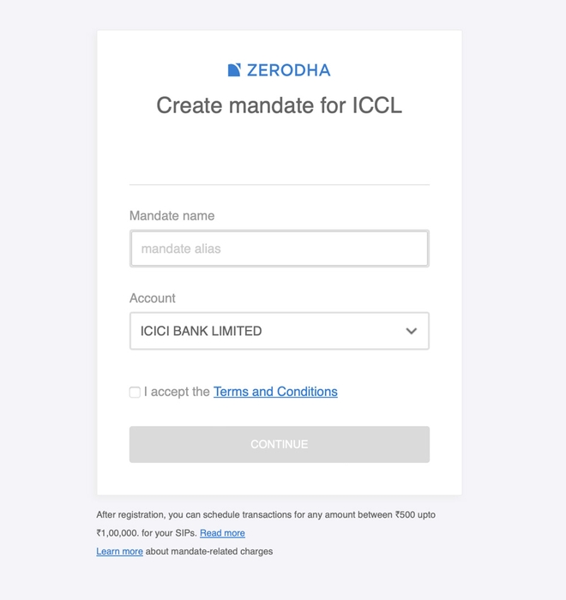This screenshot has height=600, width=566.
Task: Tick the Terms and Conditions checkbox
Action: pos(135,392)
